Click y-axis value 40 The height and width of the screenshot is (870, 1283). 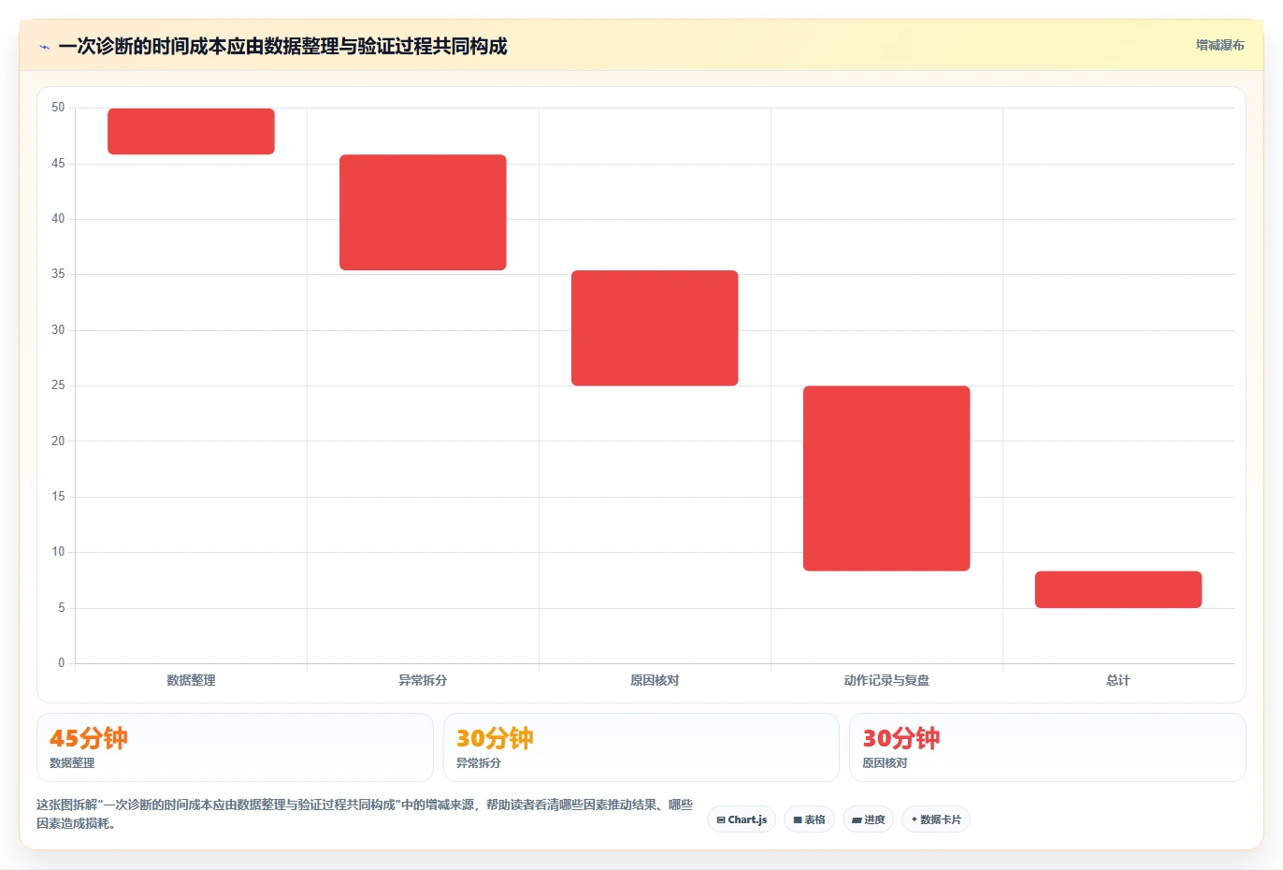58,219
